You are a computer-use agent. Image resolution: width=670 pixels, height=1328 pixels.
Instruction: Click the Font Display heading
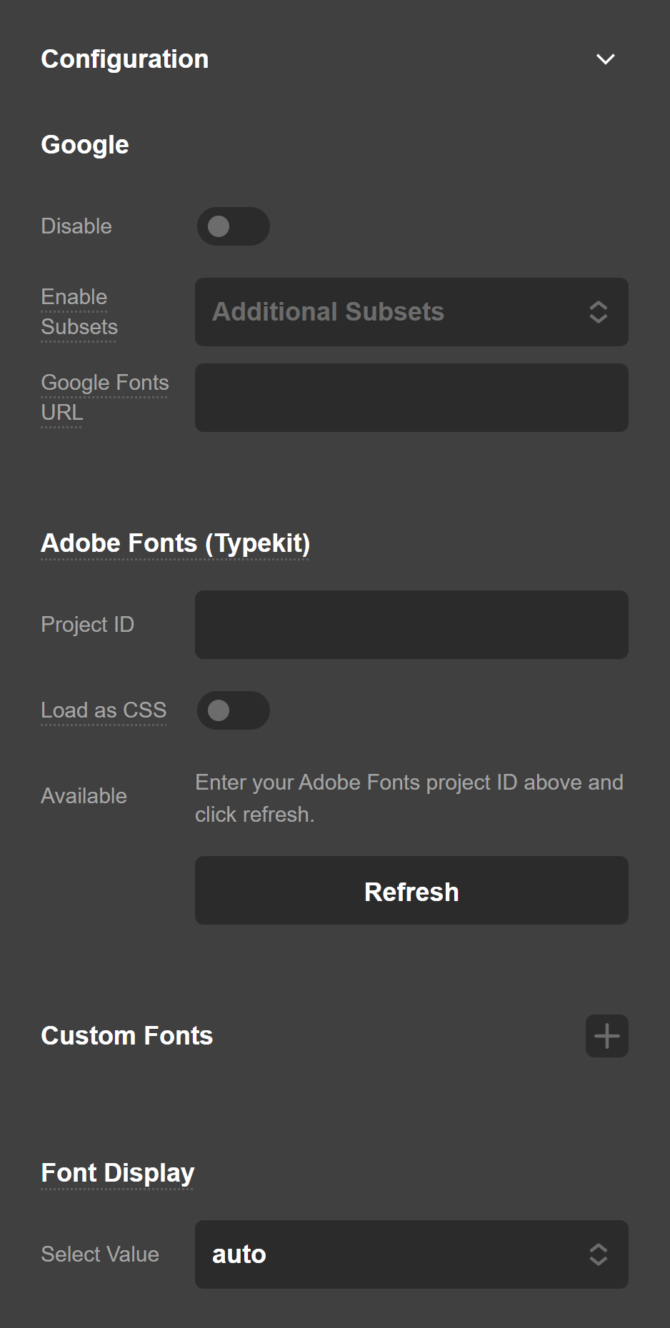[118, 1173]
